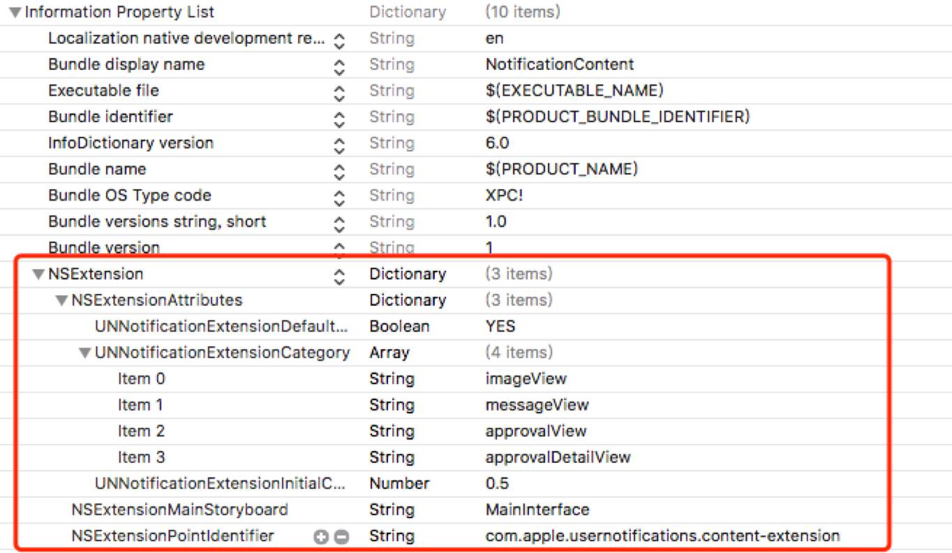952x553 pixels.
Task: Click the minus icon beside NSExtensionPointIdentifier
Action: point(341,537)
